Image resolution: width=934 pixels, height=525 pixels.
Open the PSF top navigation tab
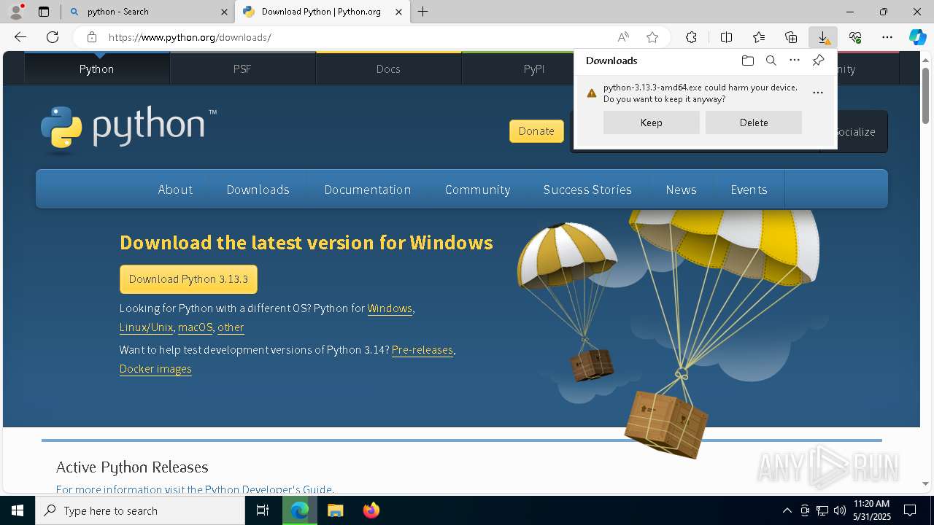pos(242,69)
